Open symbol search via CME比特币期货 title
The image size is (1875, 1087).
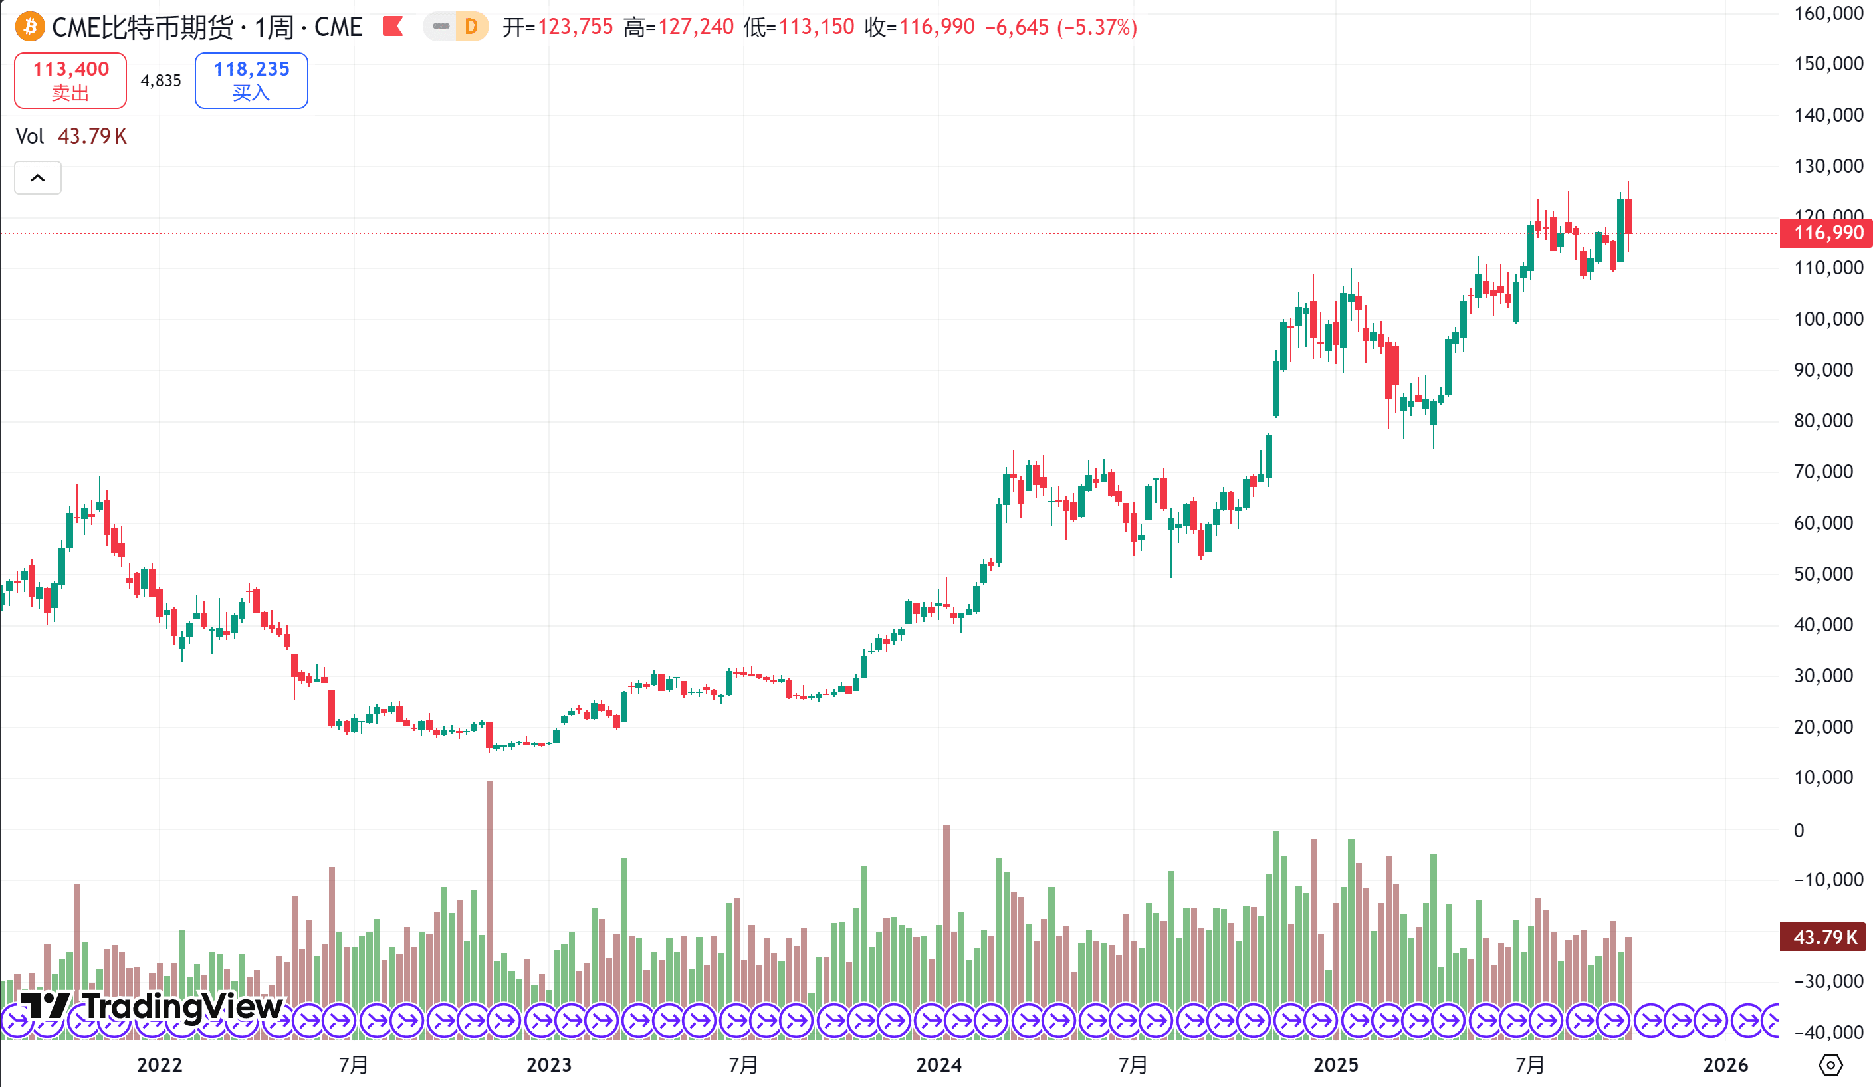pos(142,27)
